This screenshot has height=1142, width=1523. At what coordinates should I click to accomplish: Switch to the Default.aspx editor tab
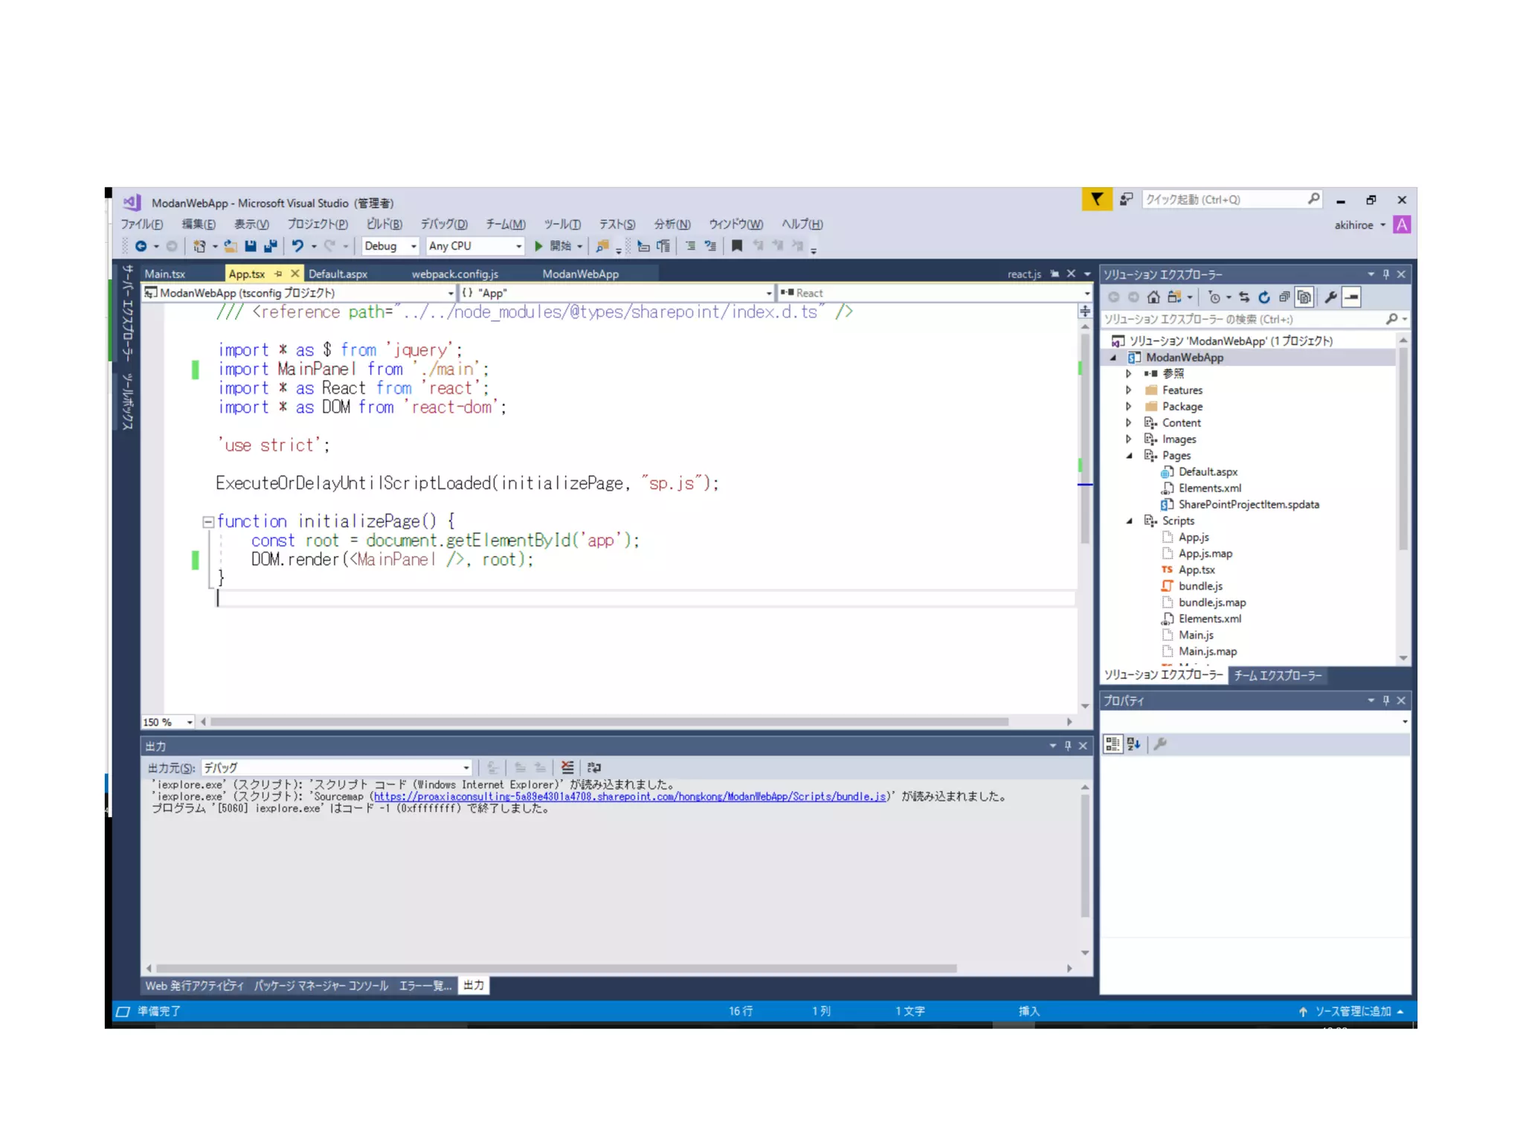(338, 274)
